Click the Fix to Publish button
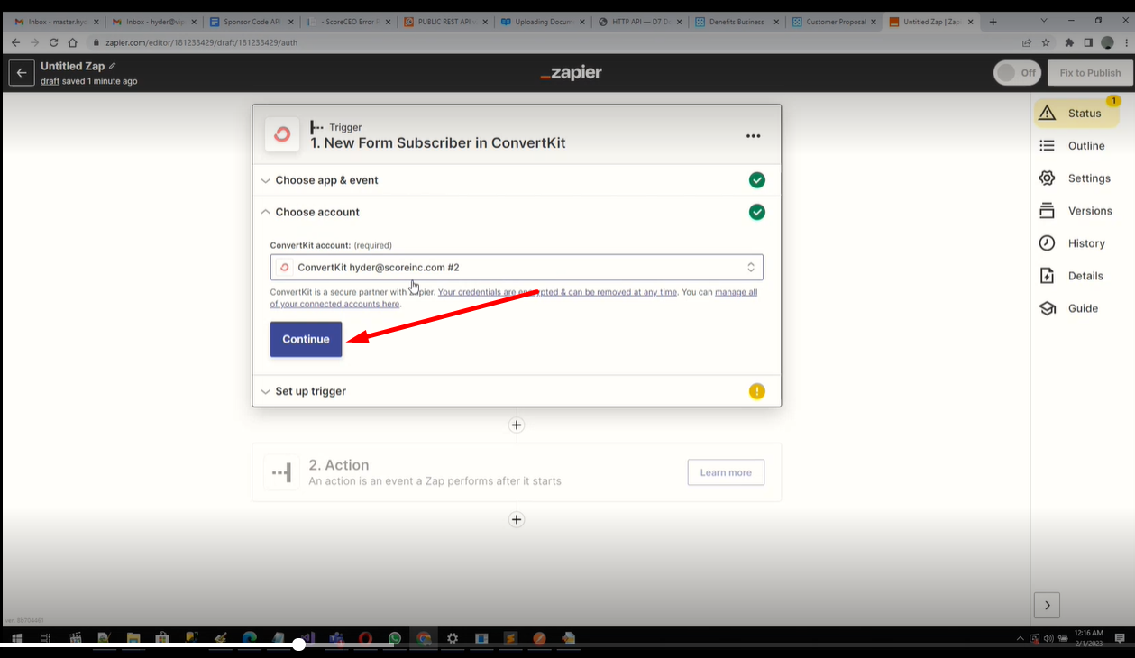The width and height of the screenshot is (1135, 658). pos(1090,73)
